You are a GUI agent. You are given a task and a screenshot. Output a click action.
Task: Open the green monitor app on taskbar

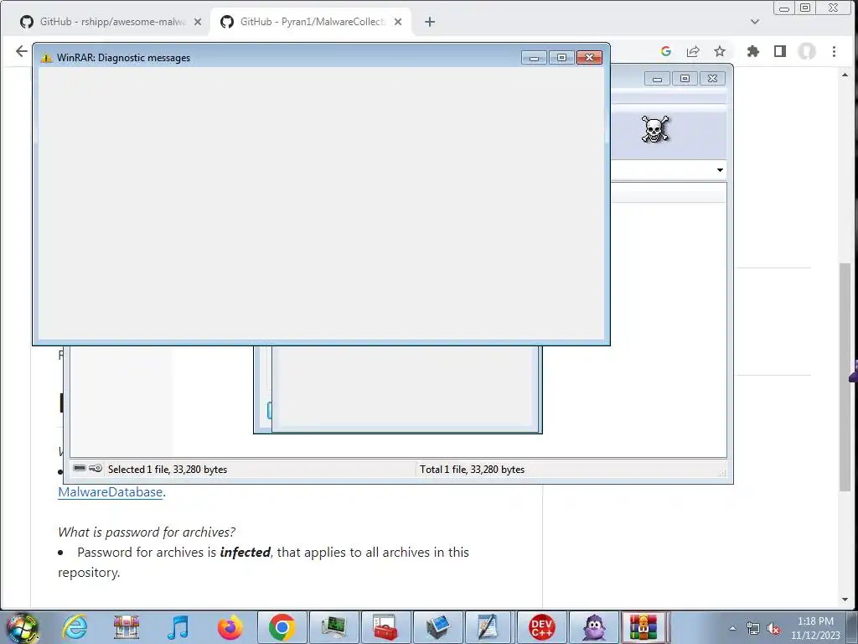(333, 627)
